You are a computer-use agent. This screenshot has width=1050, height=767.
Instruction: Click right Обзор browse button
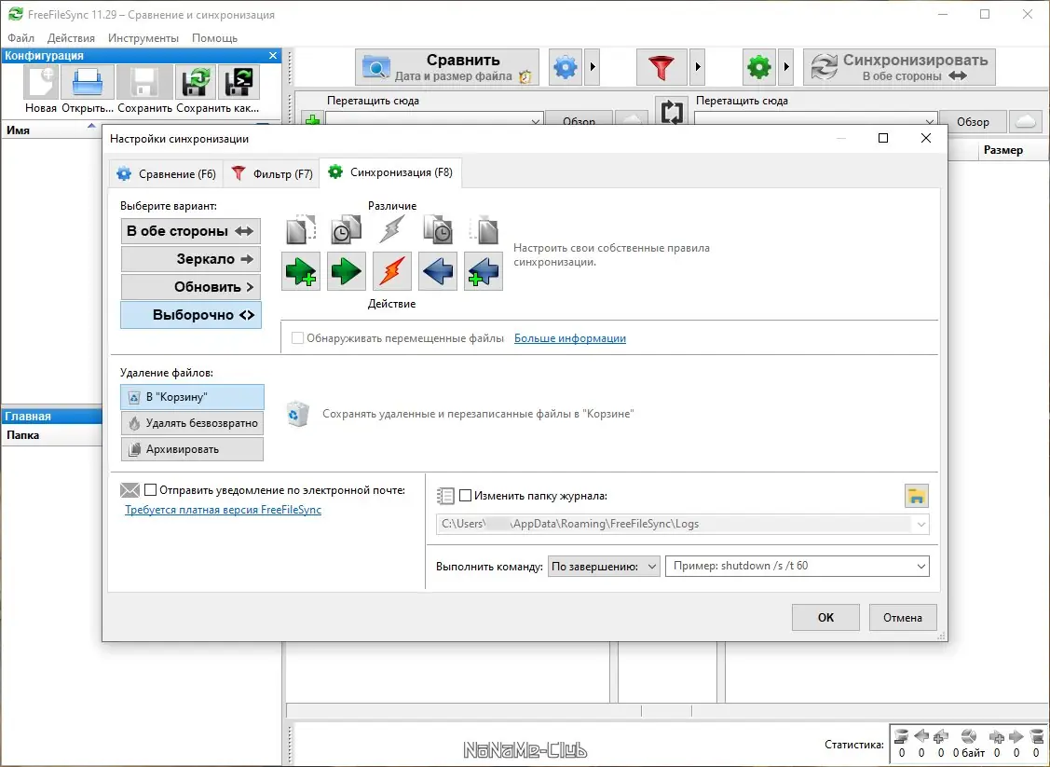[973, 121]
